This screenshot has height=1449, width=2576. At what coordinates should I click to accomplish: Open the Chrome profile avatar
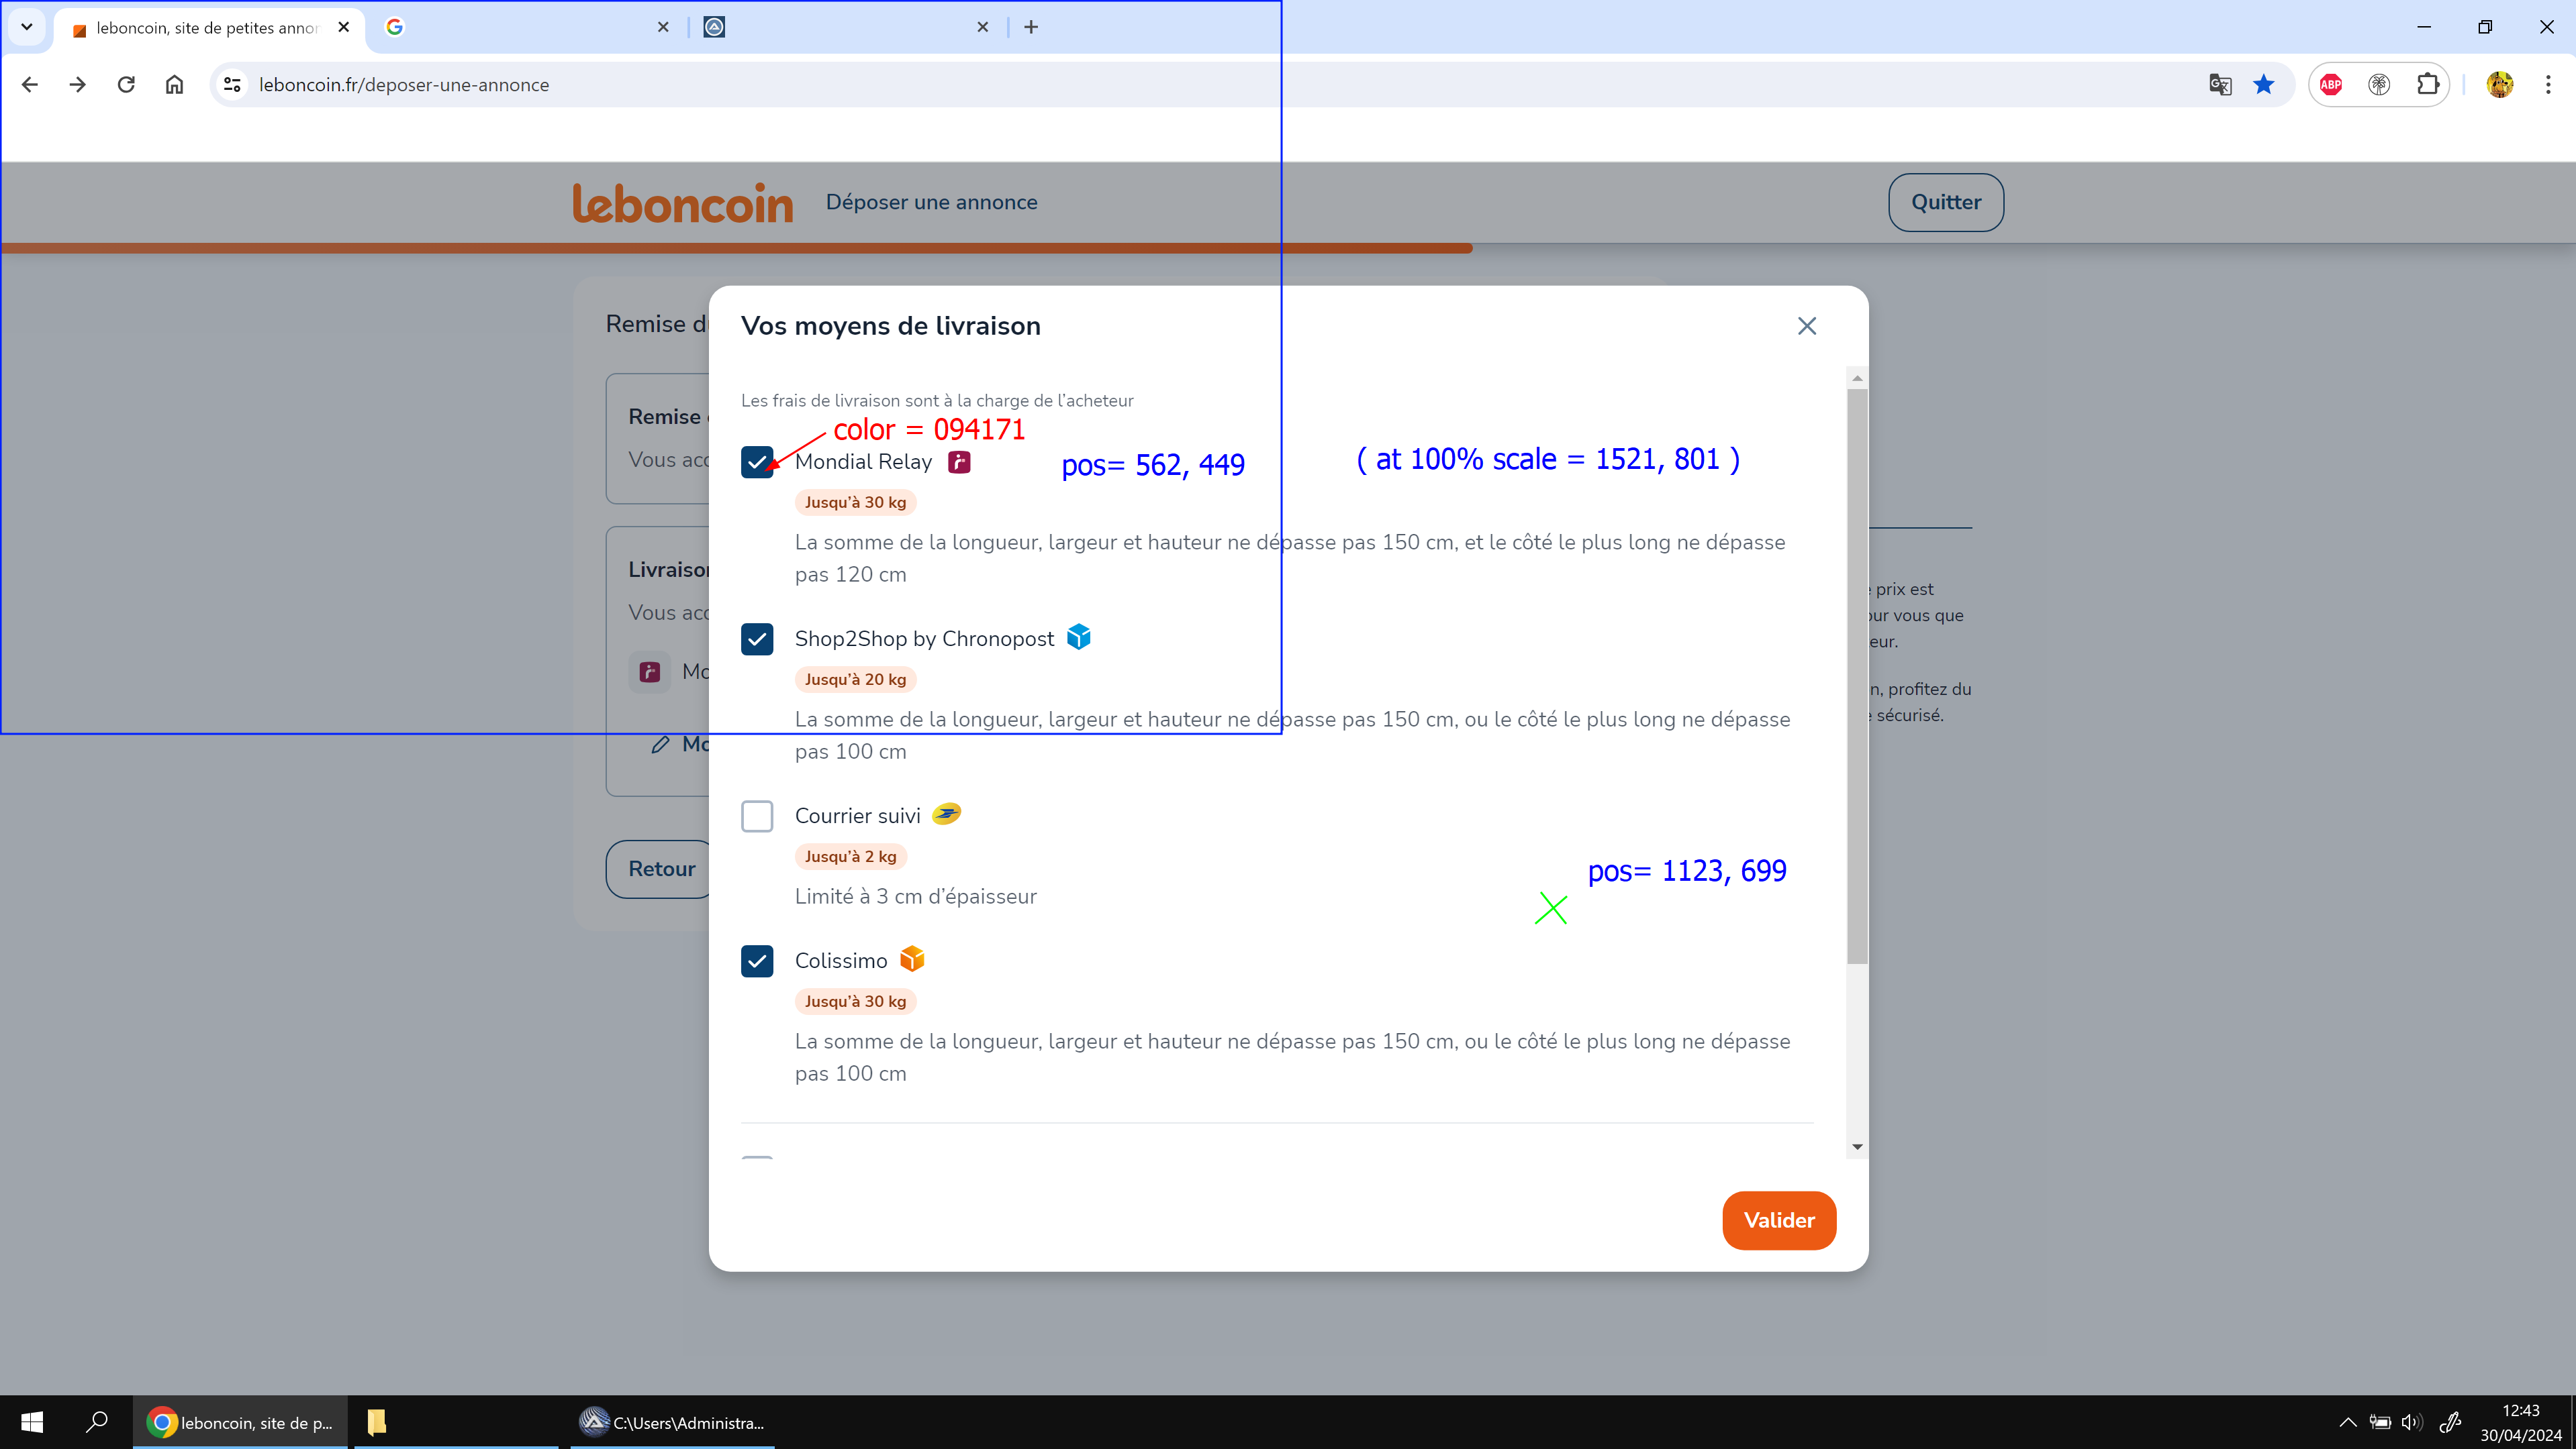(x=2499, y=85)
